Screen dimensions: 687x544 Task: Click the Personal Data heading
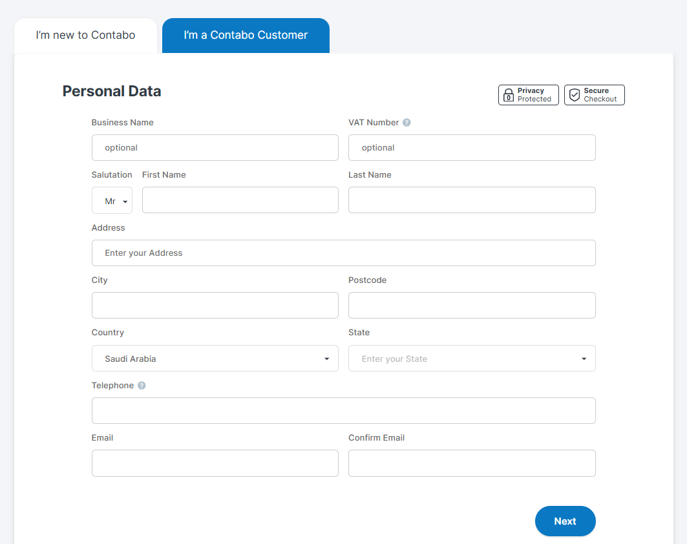[112, 91]
